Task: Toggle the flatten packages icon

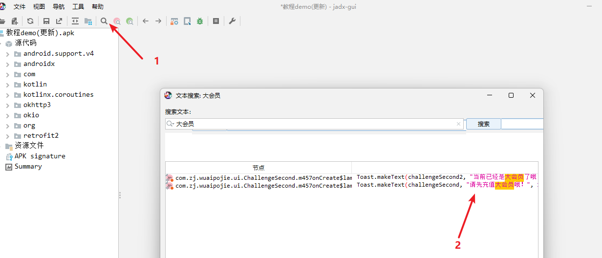Action: [x=88, y=21]
